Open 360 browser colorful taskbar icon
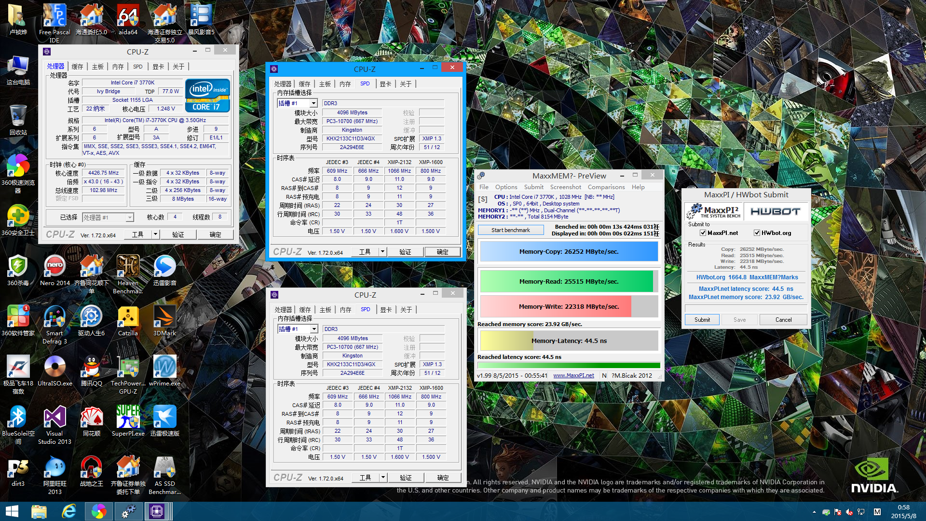The image size is (926, 521). (x=98, y=511)
